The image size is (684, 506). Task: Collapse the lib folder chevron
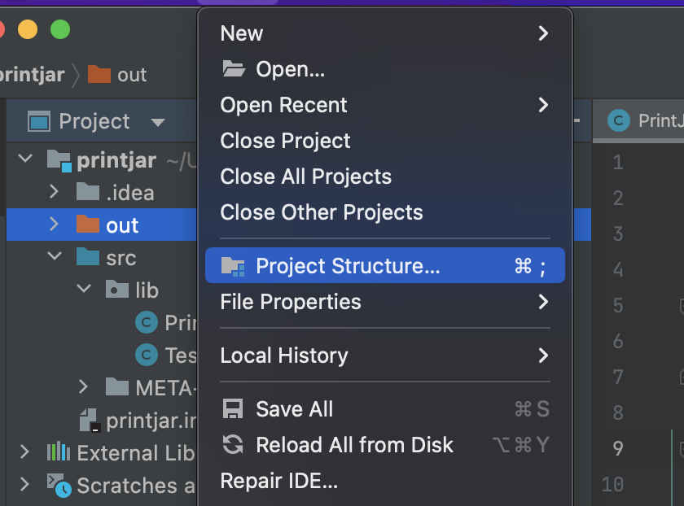tap(84, 289)
